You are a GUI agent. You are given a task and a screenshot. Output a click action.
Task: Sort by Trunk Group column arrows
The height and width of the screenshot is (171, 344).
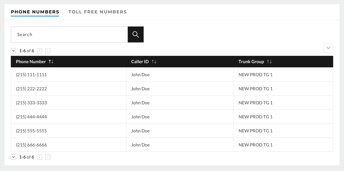(269, 62)
